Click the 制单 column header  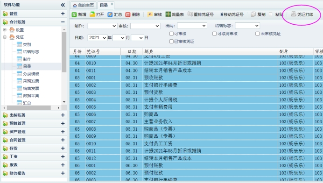(295, 51)
